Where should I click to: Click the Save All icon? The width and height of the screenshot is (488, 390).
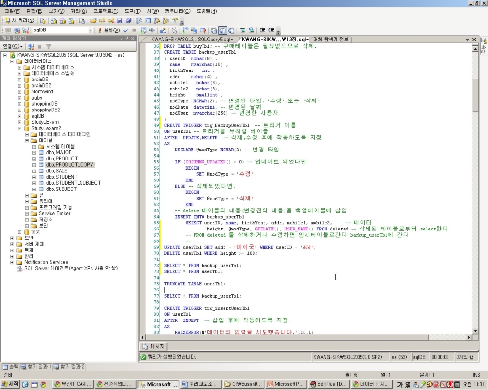pos(128,20)
